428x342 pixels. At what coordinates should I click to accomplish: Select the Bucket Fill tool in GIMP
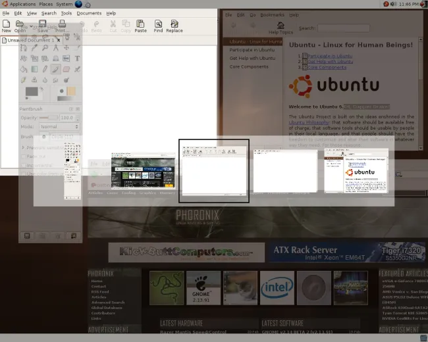[x=24, y=69]
